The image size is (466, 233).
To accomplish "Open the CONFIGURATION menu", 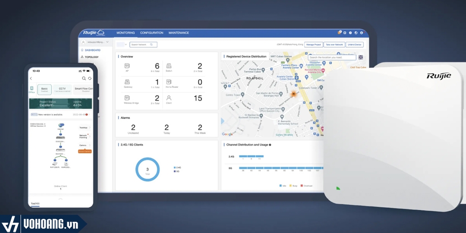I will pyautogui.click(x=152, y=33).
